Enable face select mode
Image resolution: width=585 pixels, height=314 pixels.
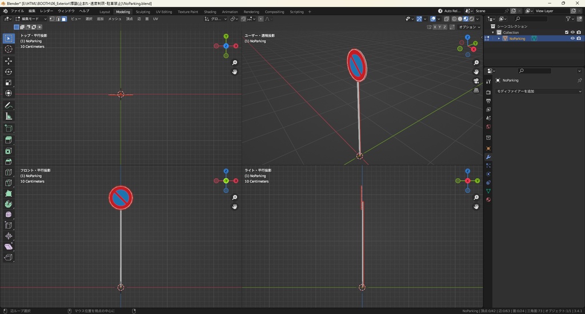[64, 19]
